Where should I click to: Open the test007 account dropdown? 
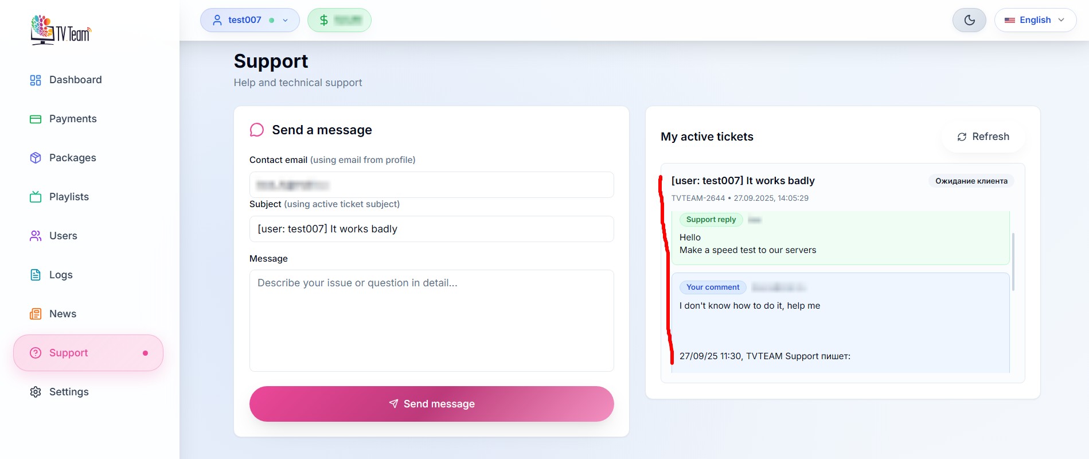(x=249, y=20)
